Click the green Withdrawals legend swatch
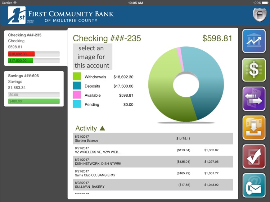 pyautogui.click(x=77, y=76)
